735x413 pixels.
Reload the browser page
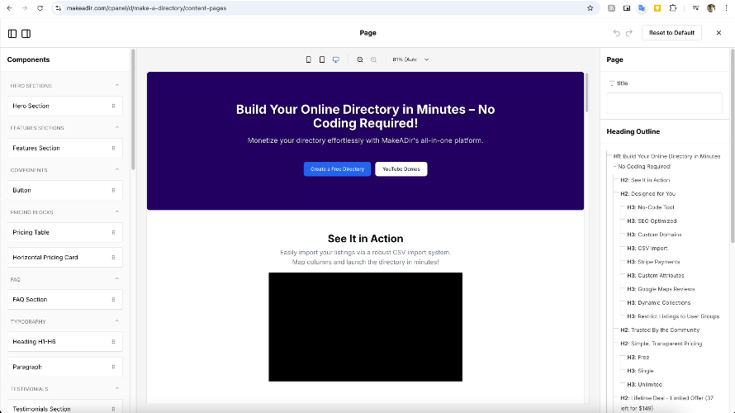click(x=40, y=8)
